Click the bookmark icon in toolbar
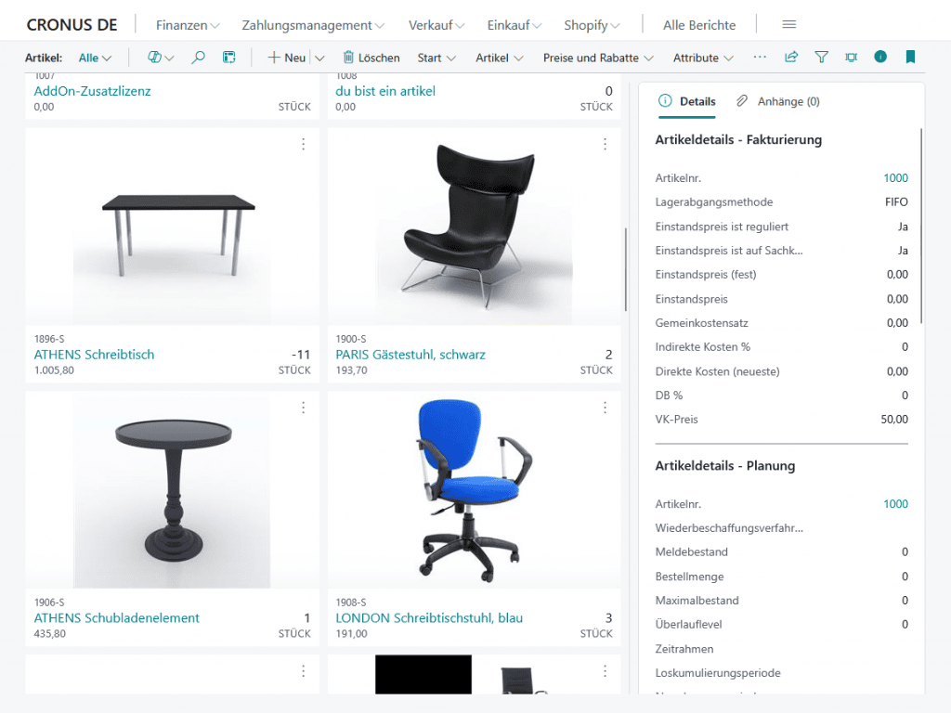 pyautogui.click(x=910, y=58)
